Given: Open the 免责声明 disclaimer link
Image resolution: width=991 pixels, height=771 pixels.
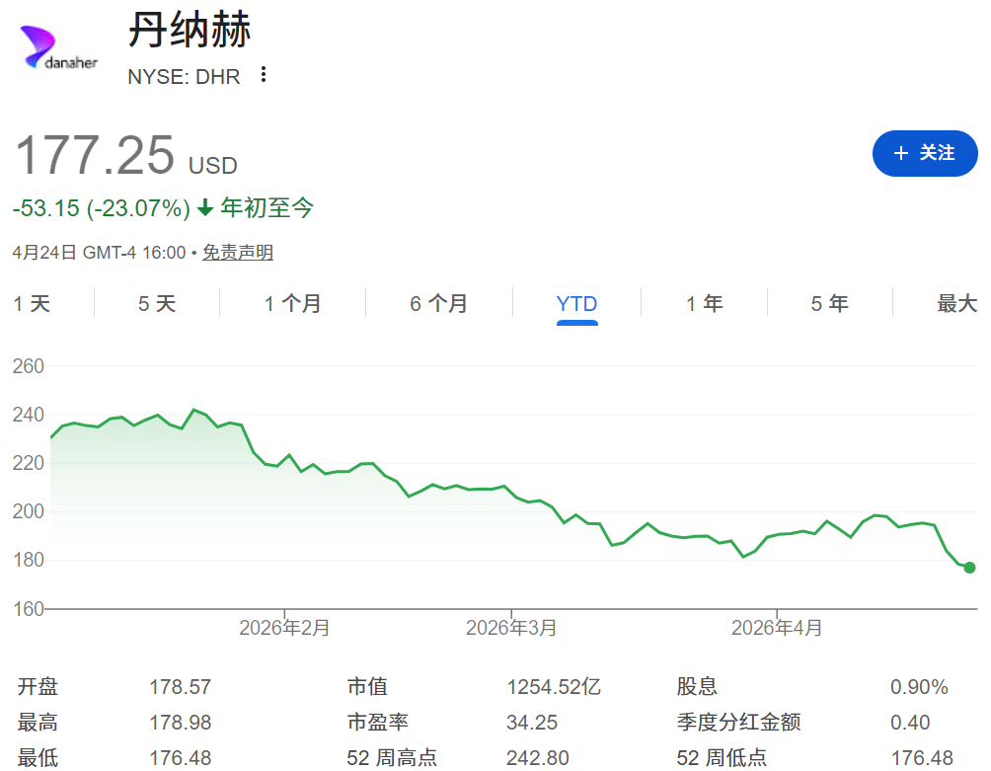Looking at the screenshot, I should coord(237,253).
